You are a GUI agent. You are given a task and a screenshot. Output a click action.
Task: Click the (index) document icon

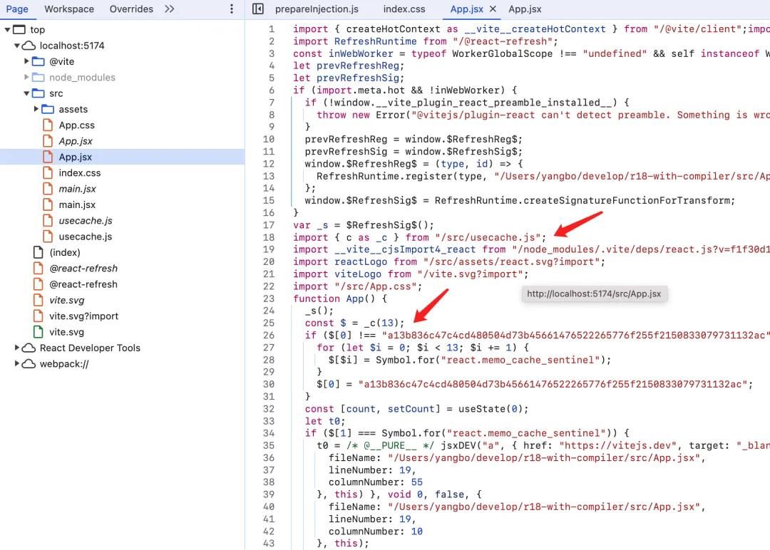37,252
